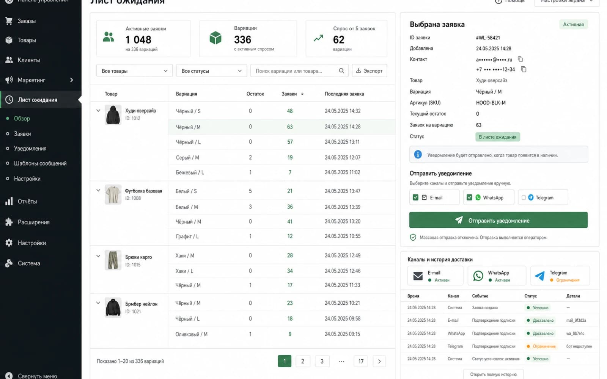The height and width of the screenshot is (379, 607).
Task: Click Открыть полную историю button
Action: tap(493, 374)
